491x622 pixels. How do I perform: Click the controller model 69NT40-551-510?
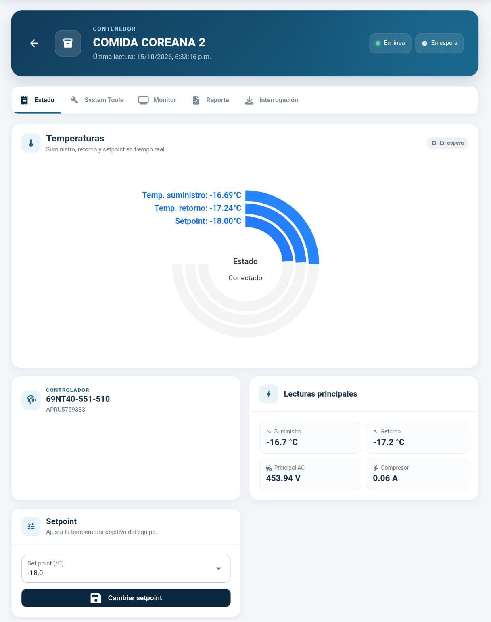click(78, 399)
